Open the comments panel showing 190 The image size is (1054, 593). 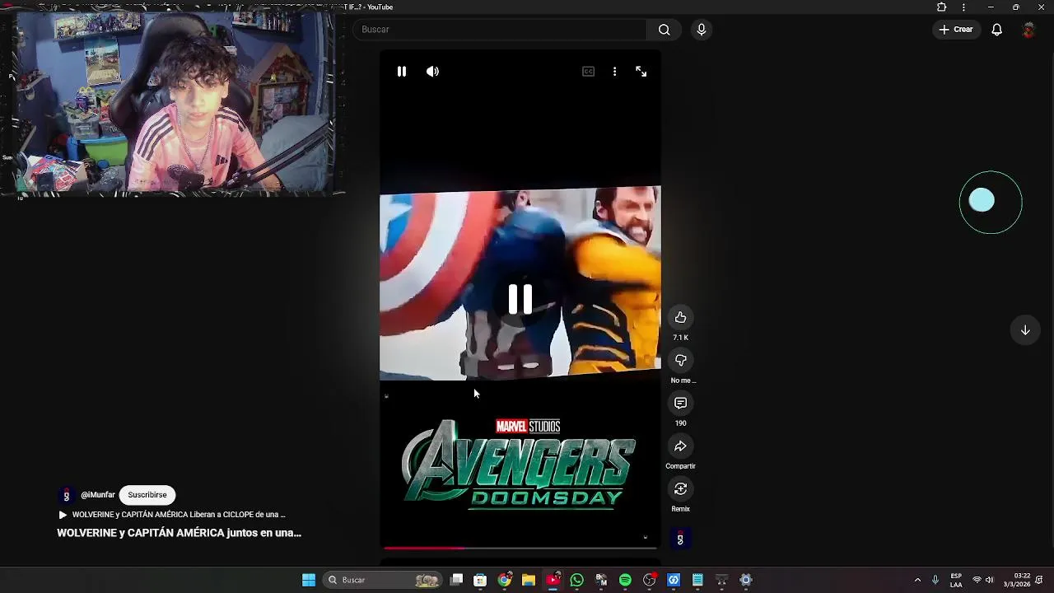(x=680, y=404)
